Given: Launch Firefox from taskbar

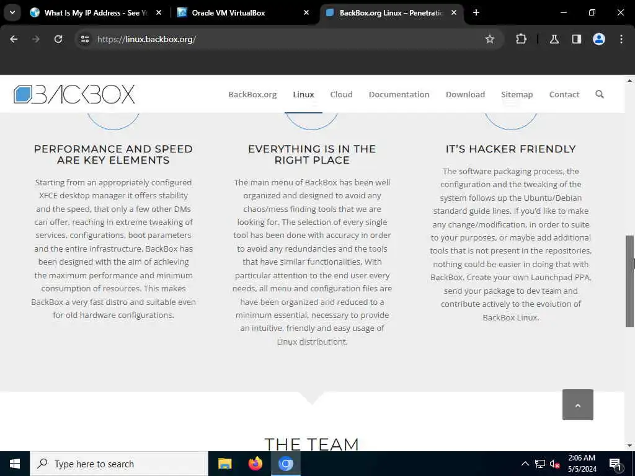Looking at the screenshot, I should pyautogui.click(x=255, y=464).
